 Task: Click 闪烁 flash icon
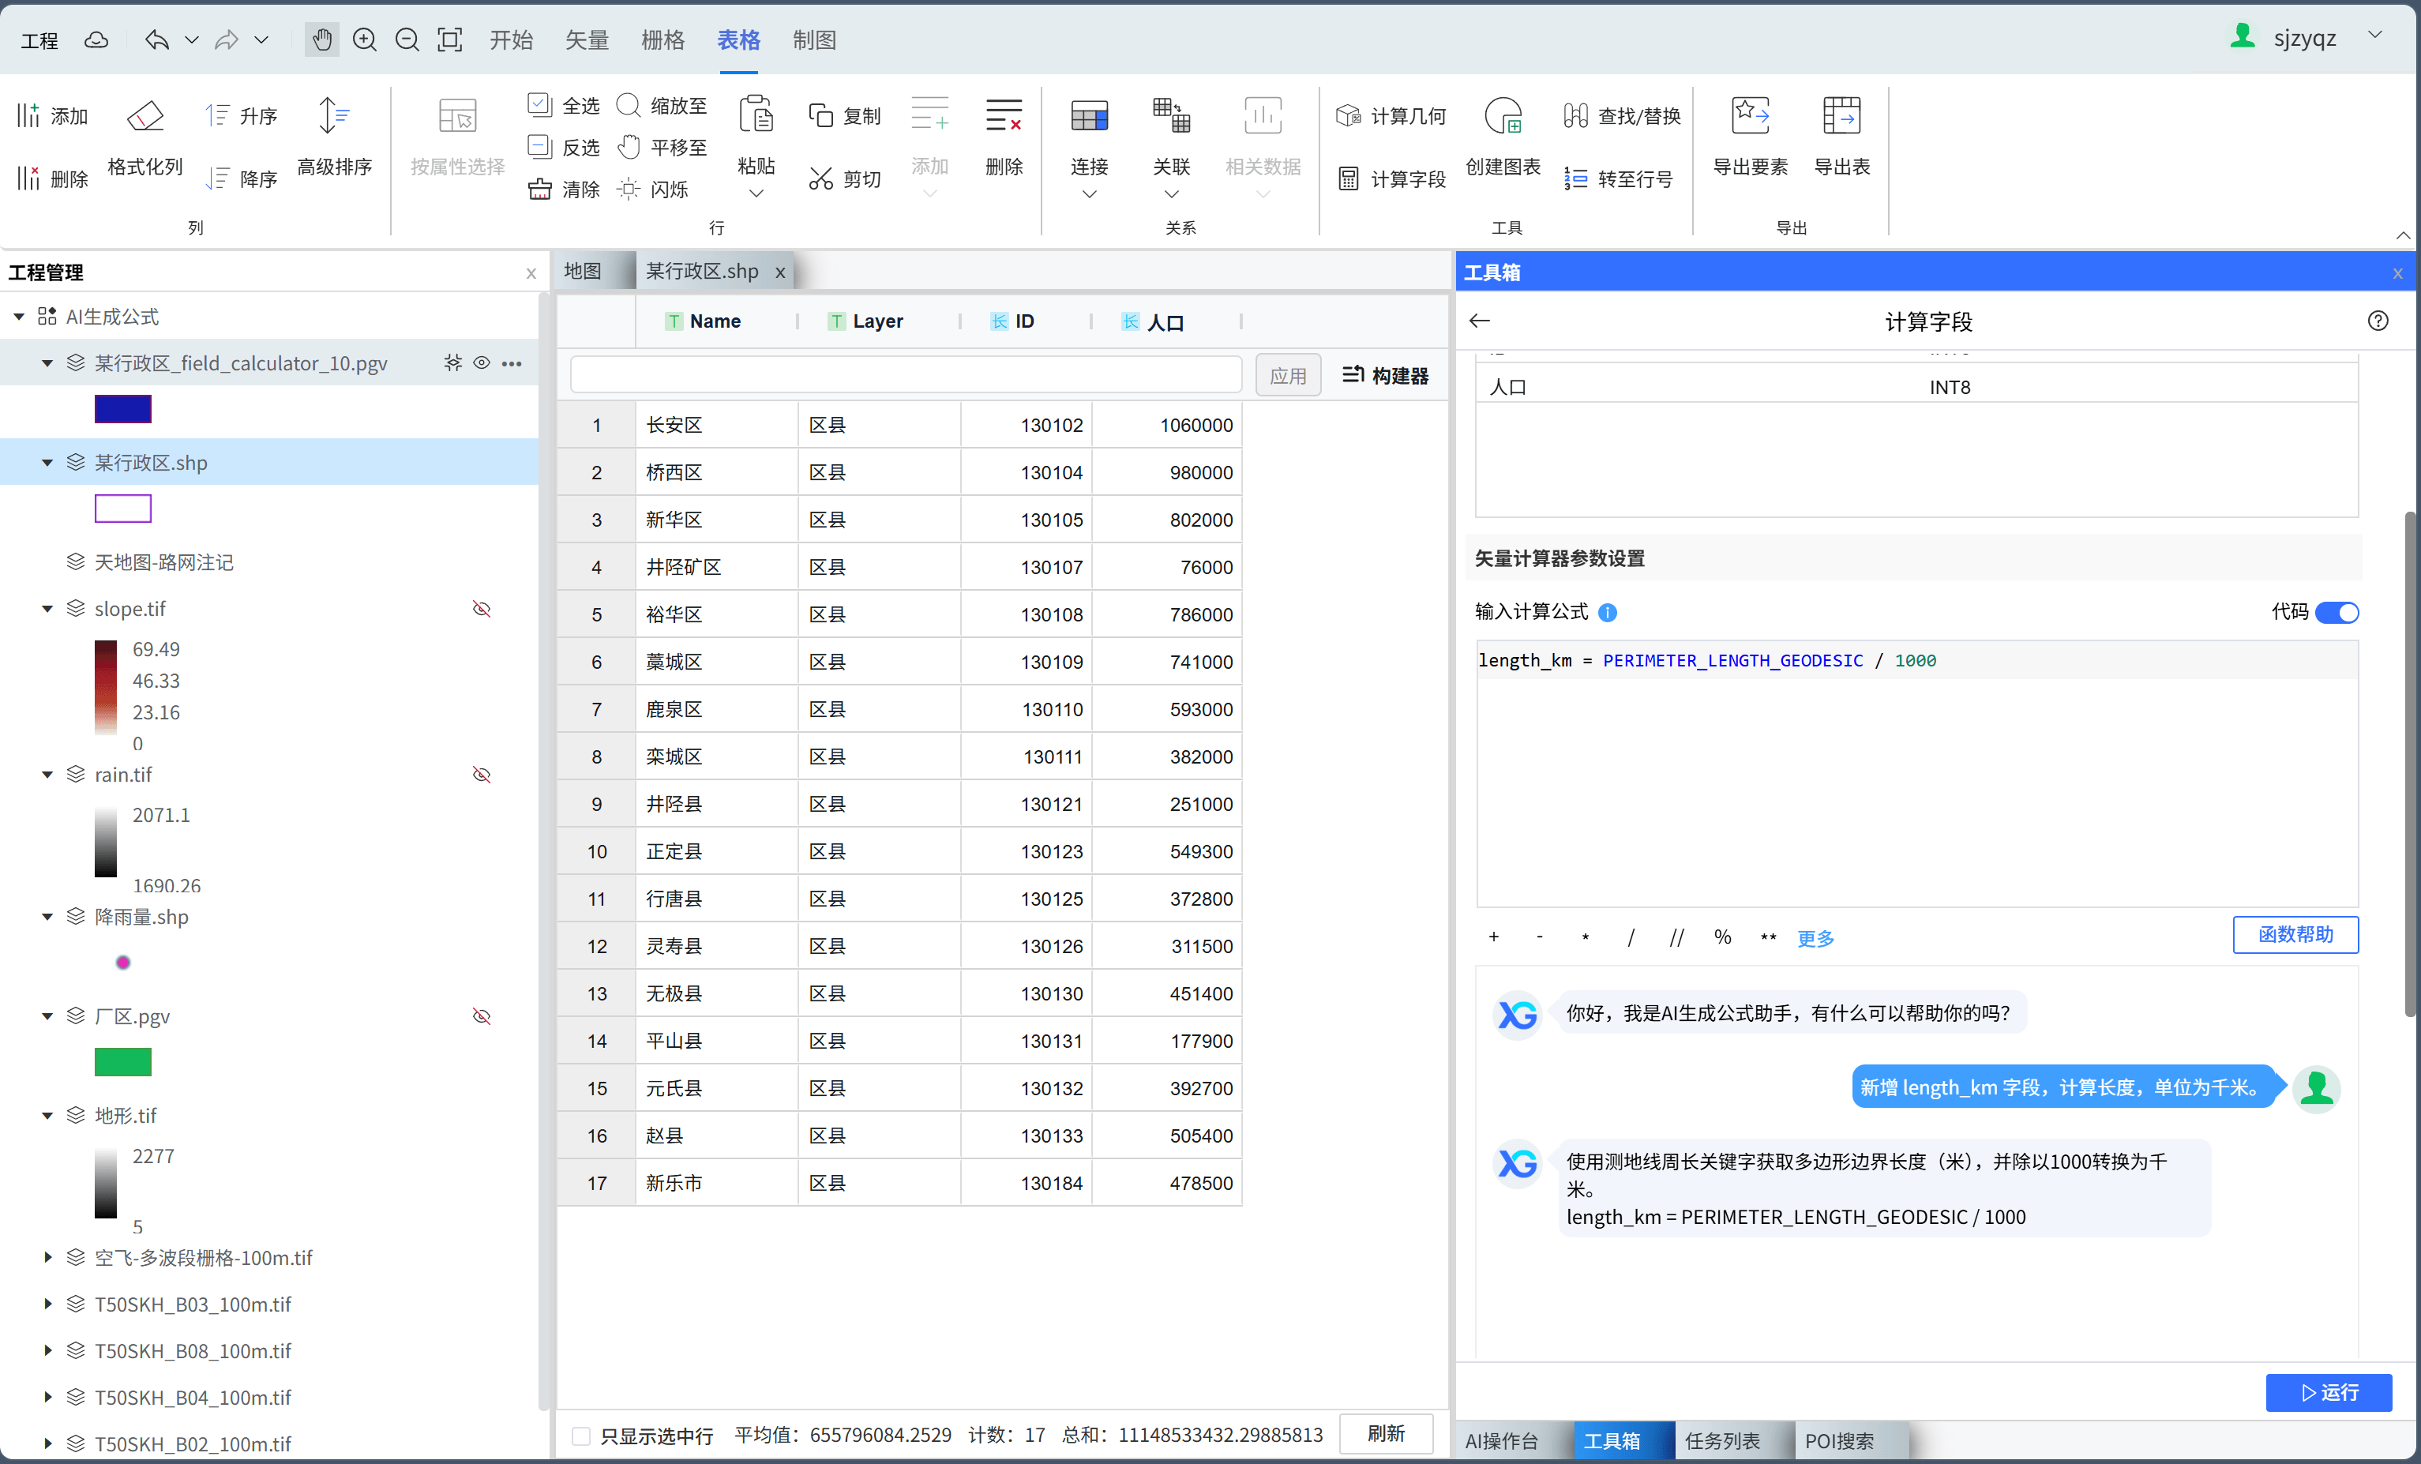(x=629, y=189)
